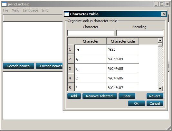This screenshot has width=172, height=131.
Task: Click table scrollbar up arrow
Action: click(x=160, y=41)
